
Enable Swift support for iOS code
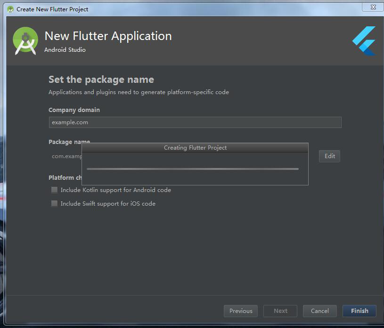[x=54, y=203]
